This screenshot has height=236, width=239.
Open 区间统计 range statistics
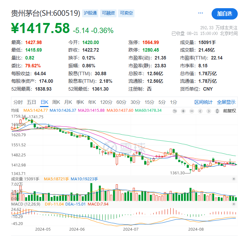click(203, 102)
